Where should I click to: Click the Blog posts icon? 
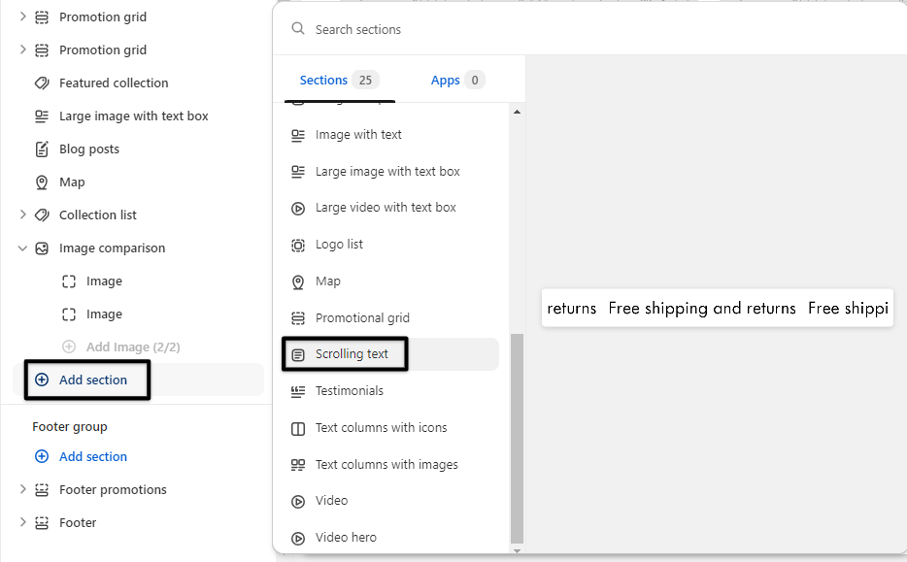pos(42,149)
